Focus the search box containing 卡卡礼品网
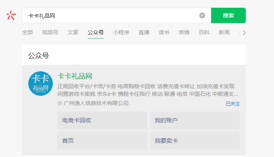Image resolution: width=274 pixels, height=157 pixels. click(x=117, y=15)
